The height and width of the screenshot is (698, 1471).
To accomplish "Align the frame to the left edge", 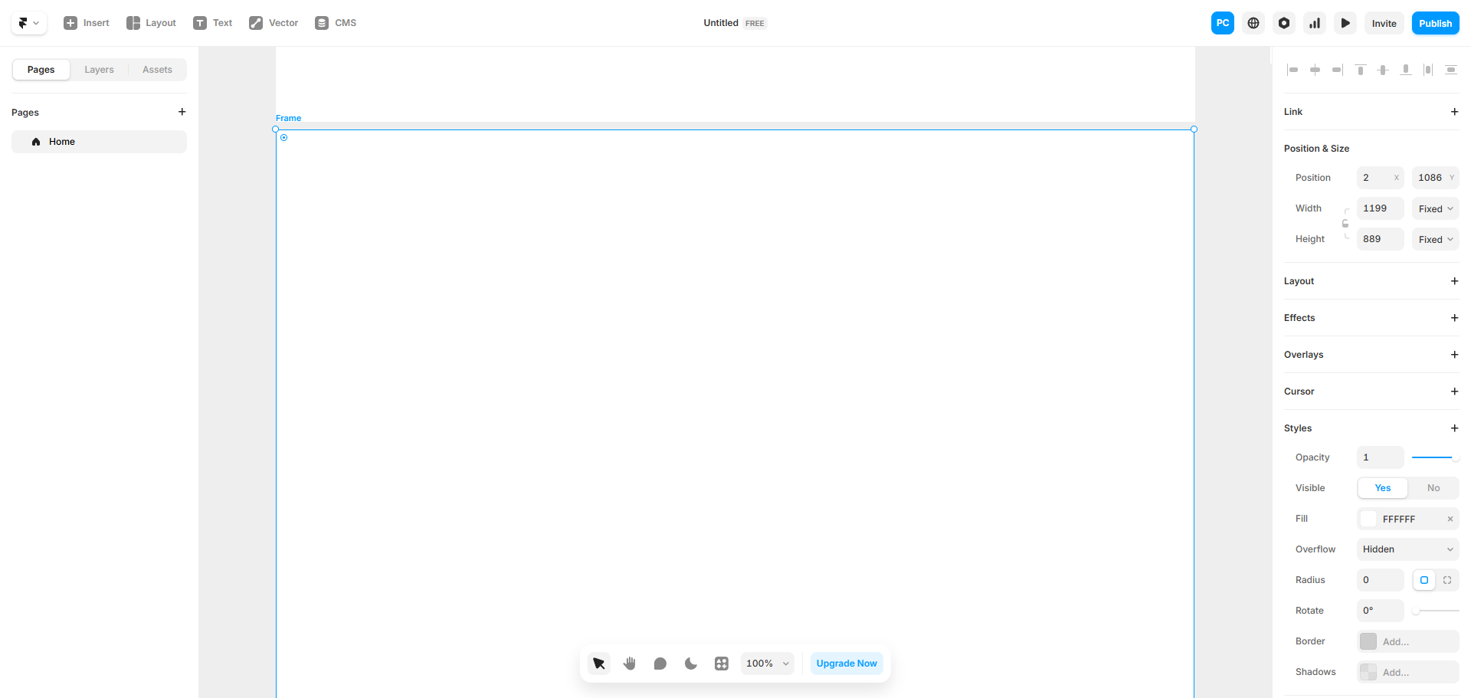I will pos(1292,70).
